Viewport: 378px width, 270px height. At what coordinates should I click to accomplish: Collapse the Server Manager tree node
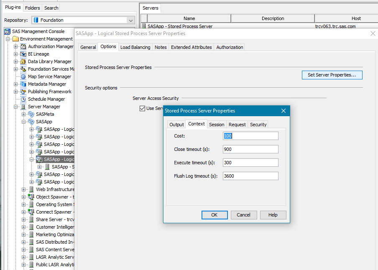(x=16, y=107)
